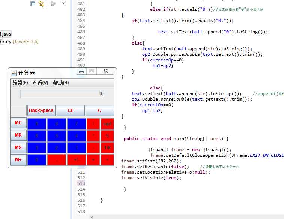Click the blue 0 digit button

(x=37, y=160)
